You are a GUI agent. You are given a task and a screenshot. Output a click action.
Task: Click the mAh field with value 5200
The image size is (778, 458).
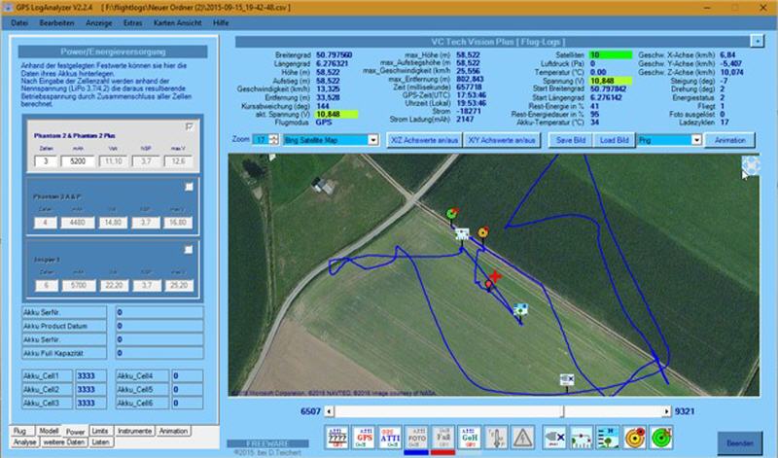coord(78,160)
